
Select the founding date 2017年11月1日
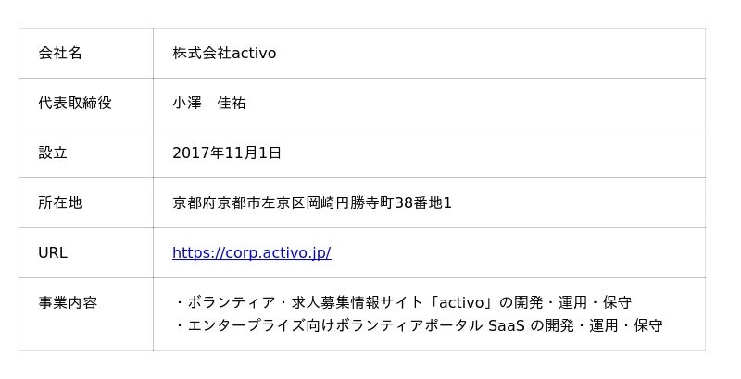point(227,153)
